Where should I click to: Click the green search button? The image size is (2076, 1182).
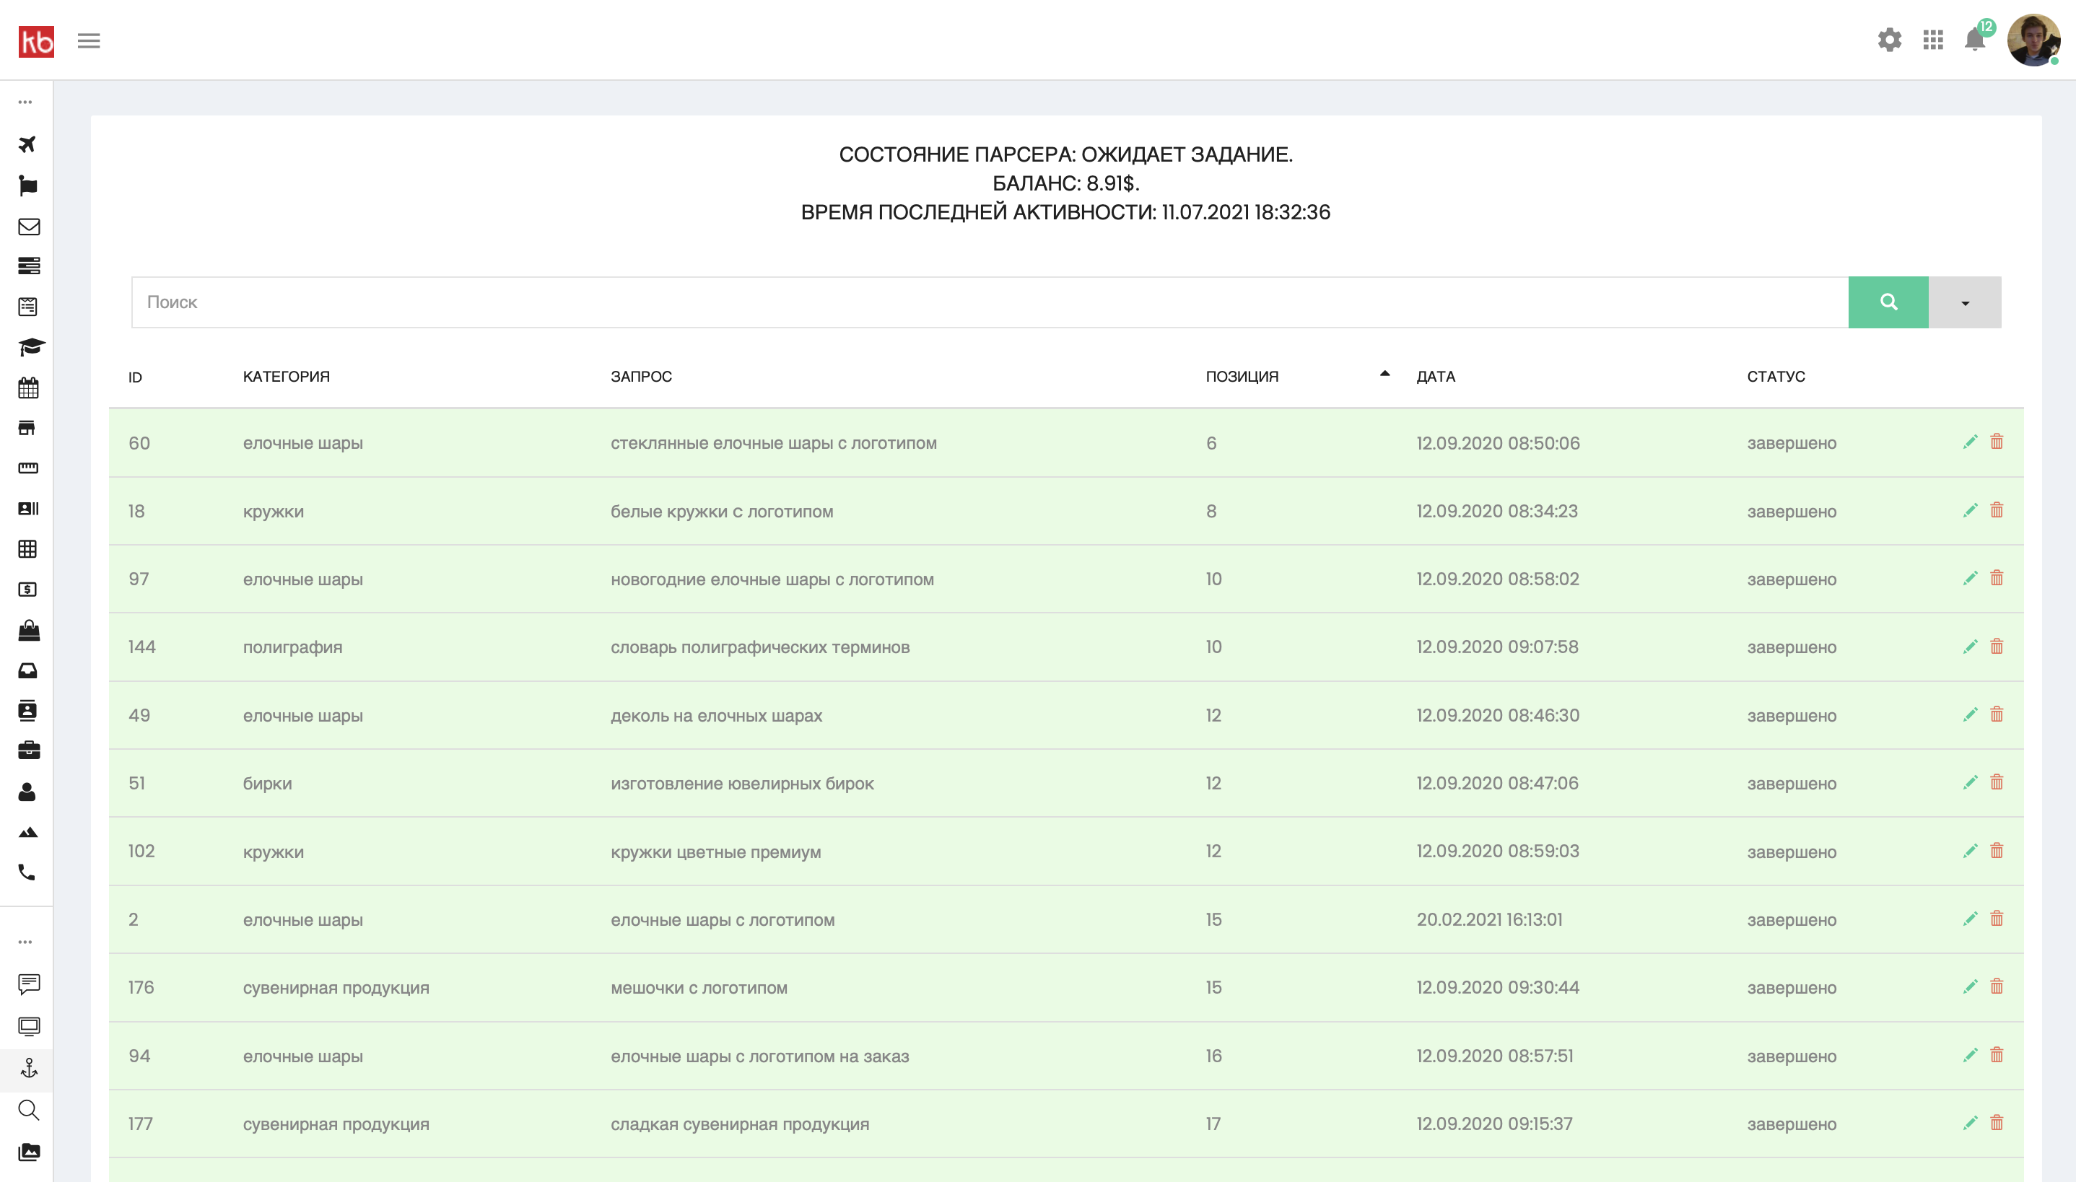pos(1888,303)
